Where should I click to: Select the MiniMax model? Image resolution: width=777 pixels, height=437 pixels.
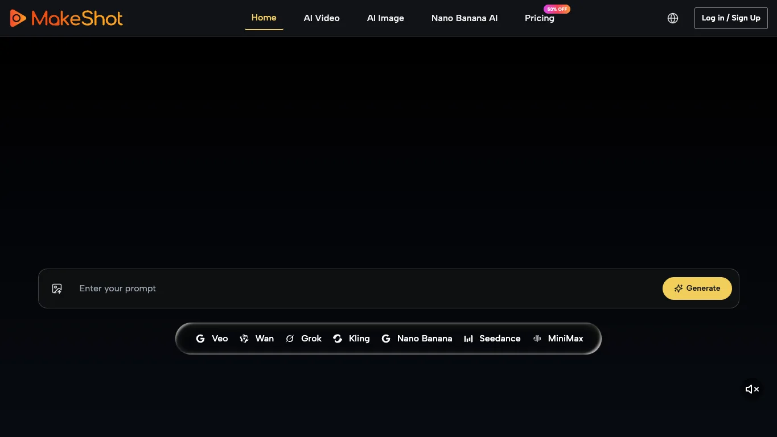(558, 339)
